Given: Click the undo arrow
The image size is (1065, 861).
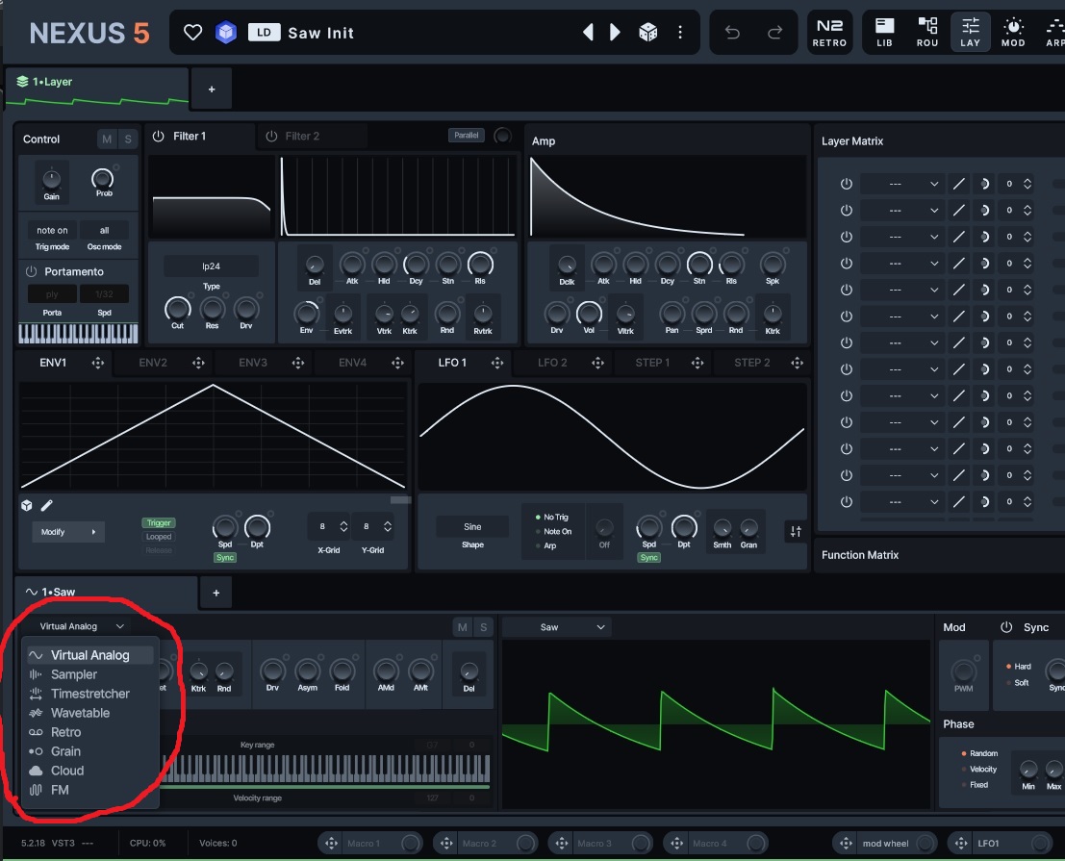Looking at the screenshot, I should (732, 32).
